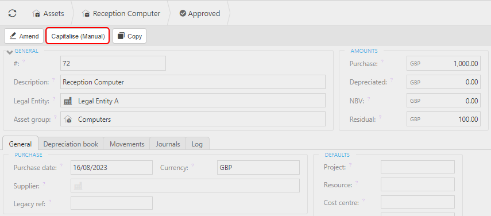Viewport: 491px width, 216px height.
Task: Open the Assets breadcrumb
Action: [48, 13]
